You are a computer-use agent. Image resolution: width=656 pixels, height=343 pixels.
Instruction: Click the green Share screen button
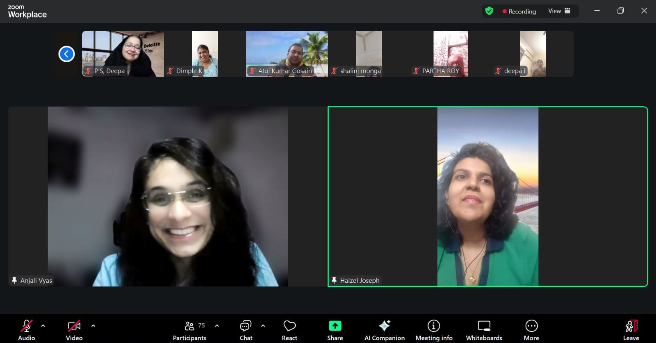(335, 329)
